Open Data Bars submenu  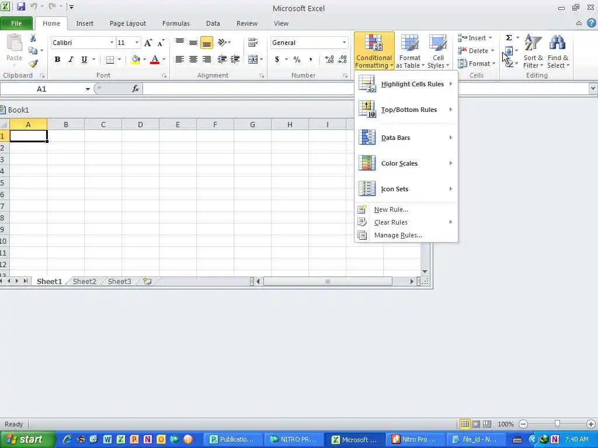[x=406, y=138]
